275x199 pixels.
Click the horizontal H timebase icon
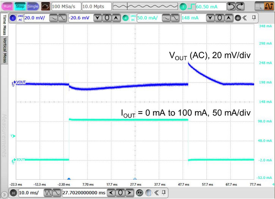click(x=12, y=193)
